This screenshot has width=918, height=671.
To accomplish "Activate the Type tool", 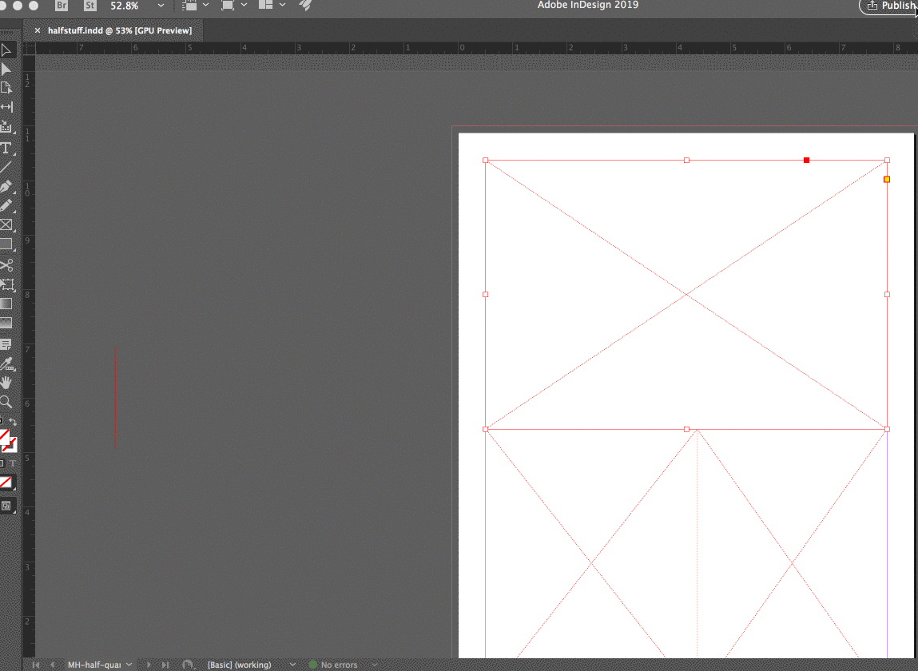I will (x=9, y=148).
